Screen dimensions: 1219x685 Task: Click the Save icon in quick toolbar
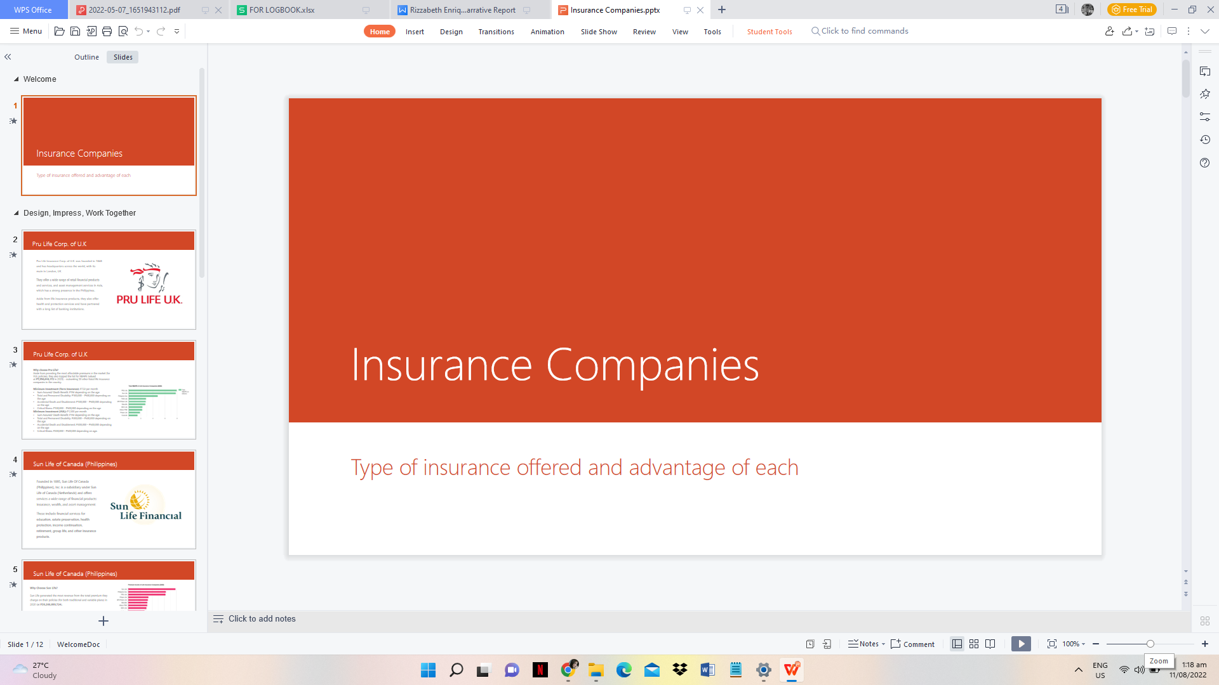pyautogui.click(x=75, y=31)
